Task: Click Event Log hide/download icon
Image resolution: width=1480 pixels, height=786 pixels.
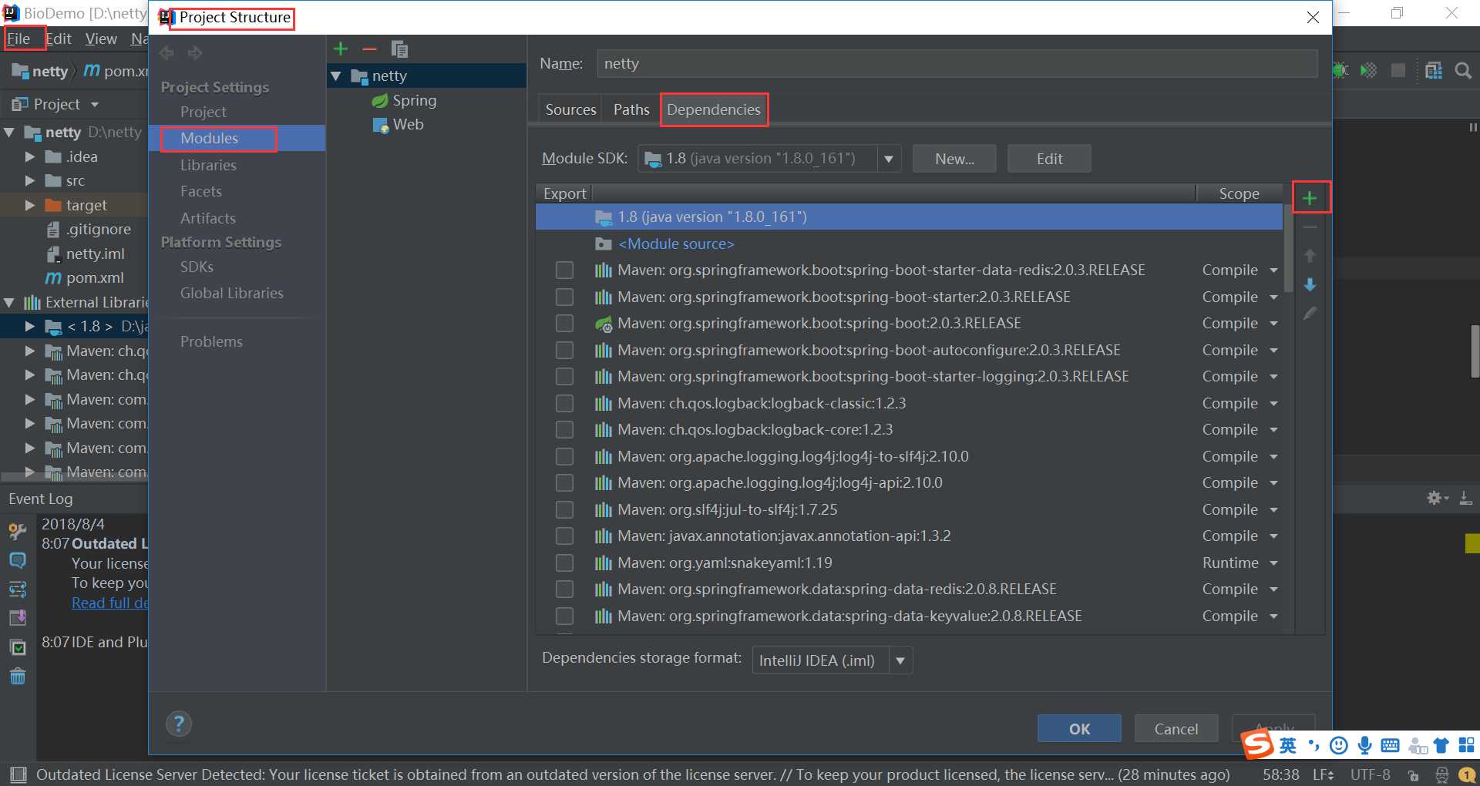Action: pos(1466,499)
